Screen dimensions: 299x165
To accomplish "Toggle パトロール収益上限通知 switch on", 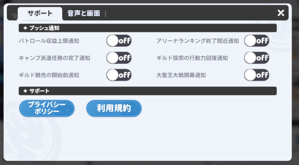I will [x=119, y=41].
